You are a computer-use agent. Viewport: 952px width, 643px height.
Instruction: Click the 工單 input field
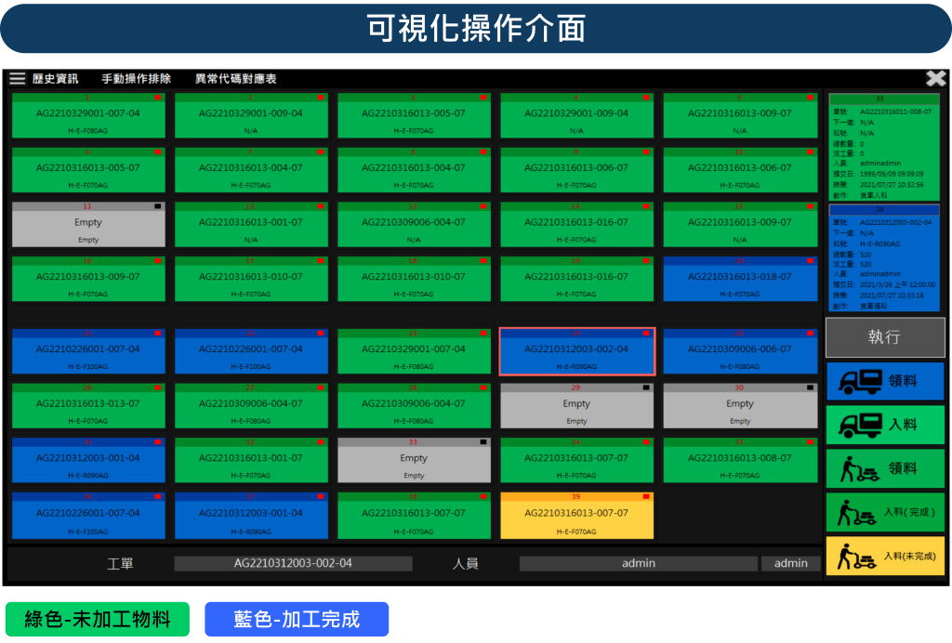click(x=293, y=563)
